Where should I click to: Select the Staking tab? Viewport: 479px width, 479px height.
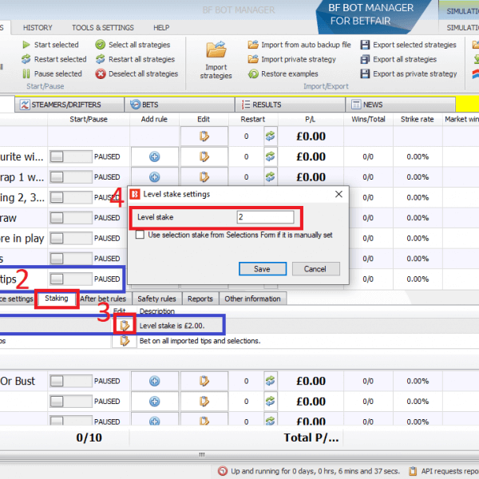pos(57,299)
